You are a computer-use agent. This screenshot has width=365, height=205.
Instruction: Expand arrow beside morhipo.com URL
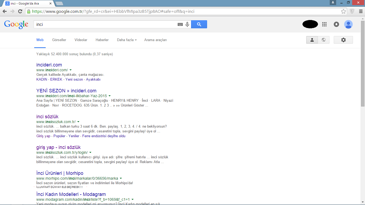click(x=121, y=178)
